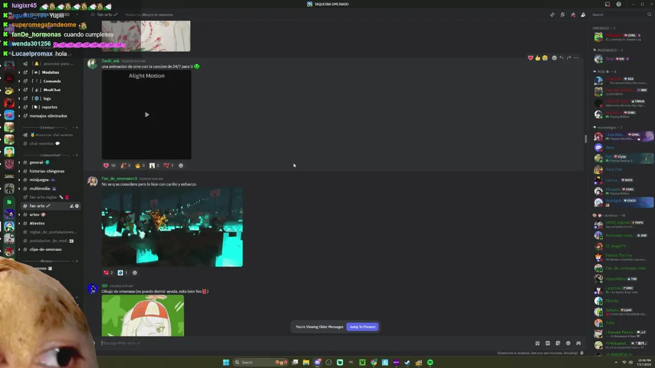Screen dimensions: 655x368
Task: Open the GIF picker icon
Action: point(548,343)
